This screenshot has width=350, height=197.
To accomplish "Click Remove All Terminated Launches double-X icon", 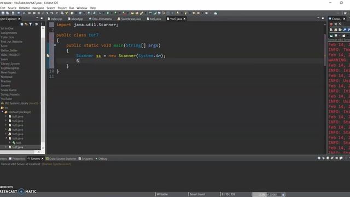I will (x=340, y=24).
